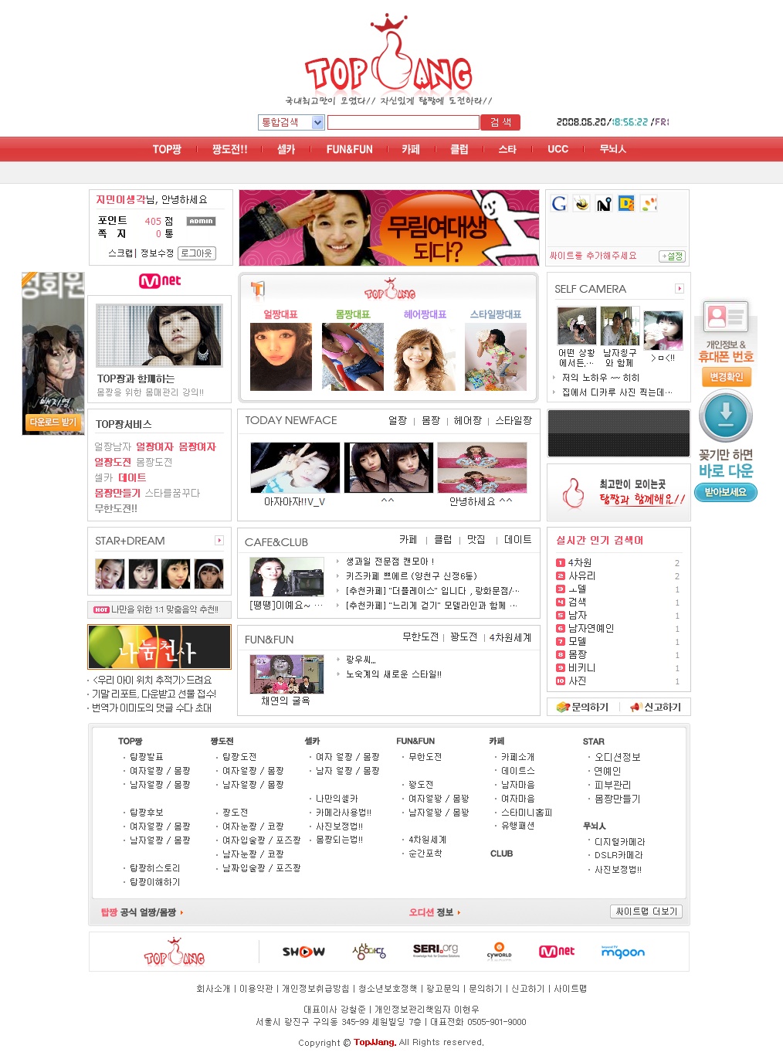Click the 문의하기 inquiry icon button
Screen dimensions: 783x1059
click(583, 707)
